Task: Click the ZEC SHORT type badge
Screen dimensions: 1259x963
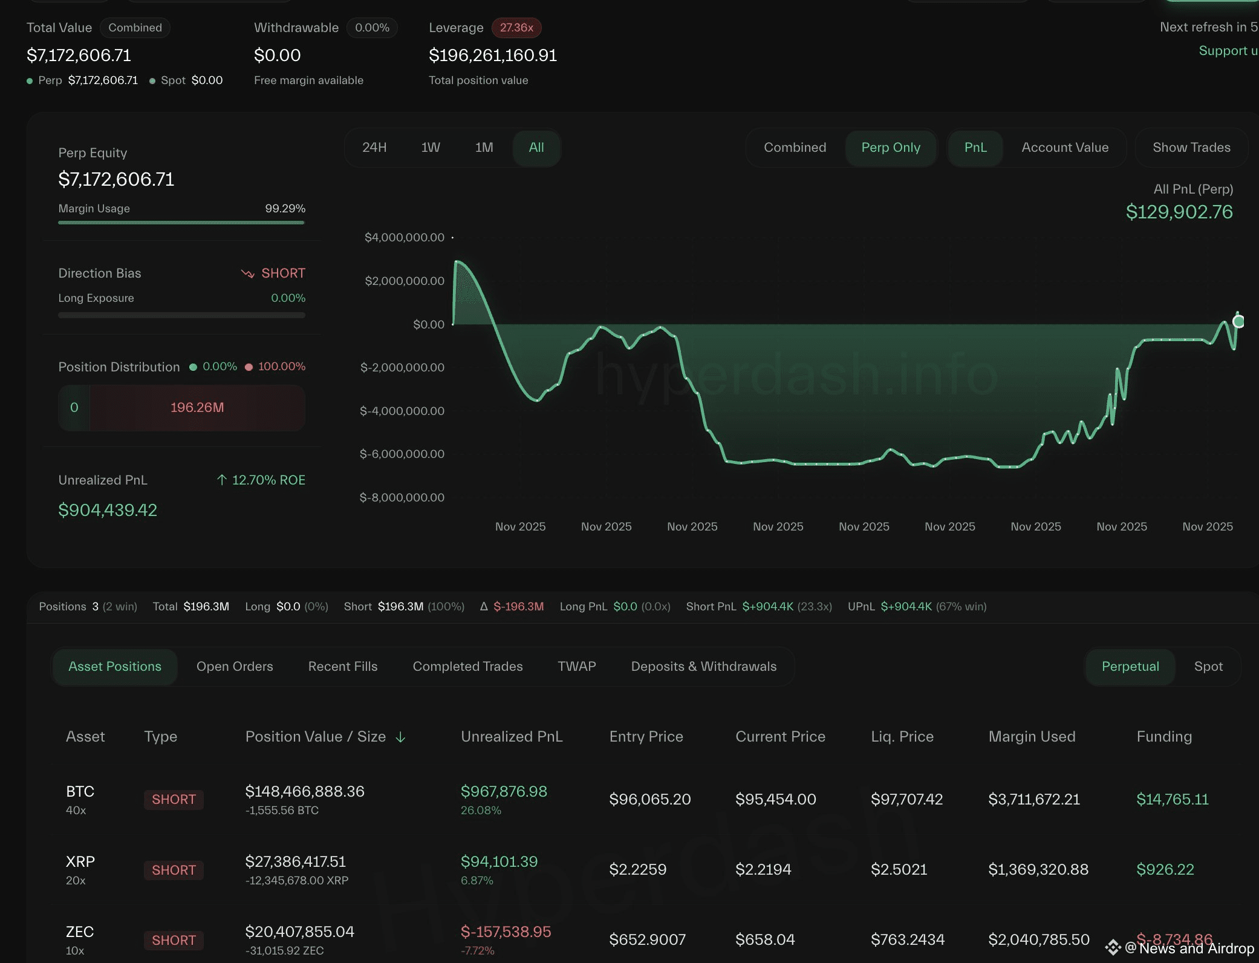Action: pyautogui.click(x=174, y=940)
